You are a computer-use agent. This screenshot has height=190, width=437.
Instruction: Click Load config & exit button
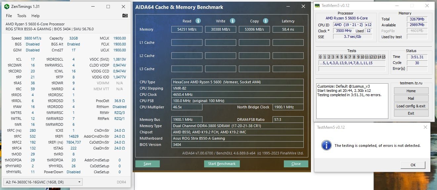pos(411,106)
